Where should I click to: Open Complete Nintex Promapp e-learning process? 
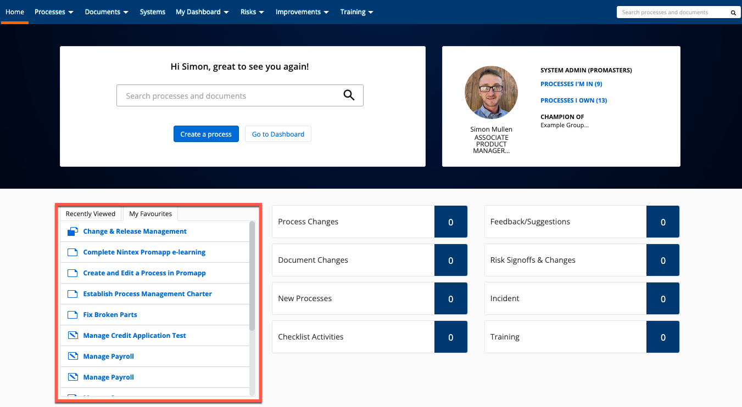(144, 252)
